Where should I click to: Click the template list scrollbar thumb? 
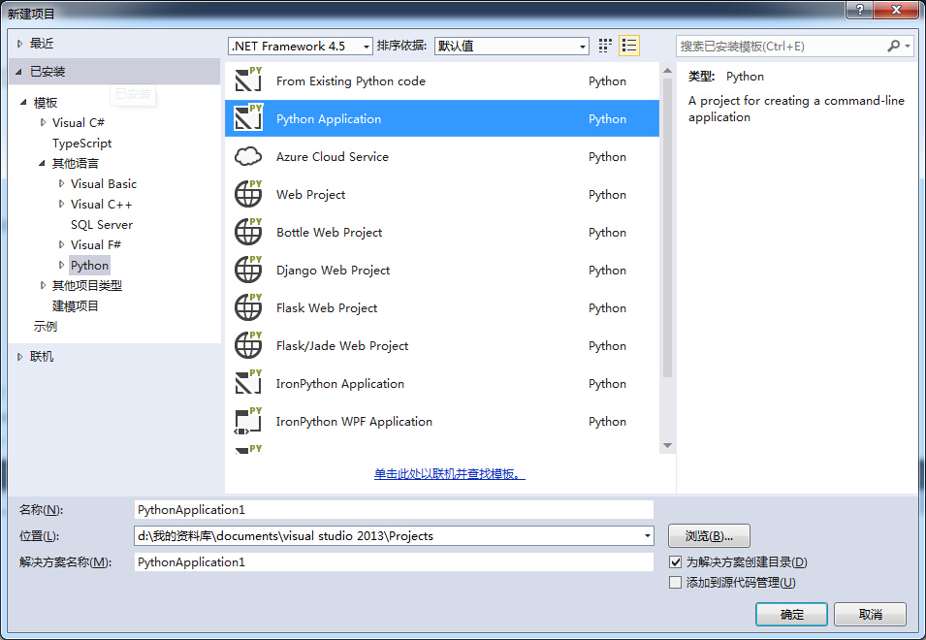click(667, 227)
